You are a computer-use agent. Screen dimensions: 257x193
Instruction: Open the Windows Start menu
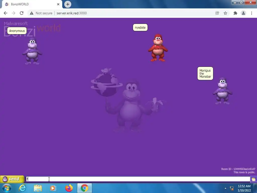coord(7,188)
